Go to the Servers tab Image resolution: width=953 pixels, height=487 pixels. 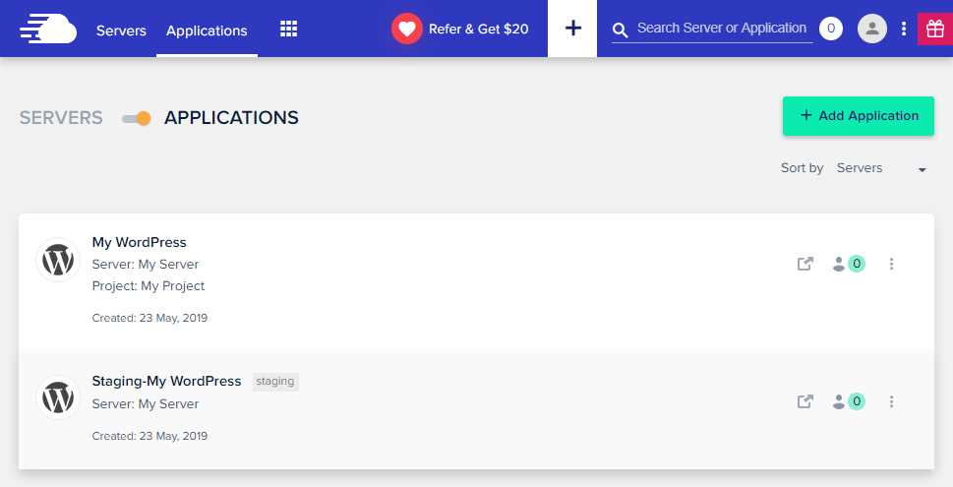click(x=121, y=30)
